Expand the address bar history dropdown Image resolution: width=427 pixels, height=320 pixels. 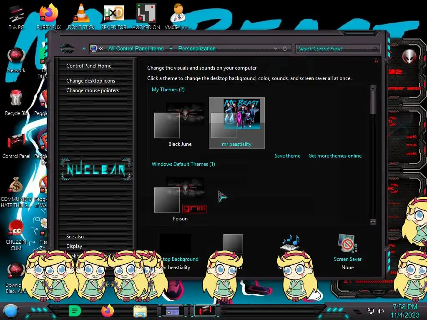tap(276, 49)
